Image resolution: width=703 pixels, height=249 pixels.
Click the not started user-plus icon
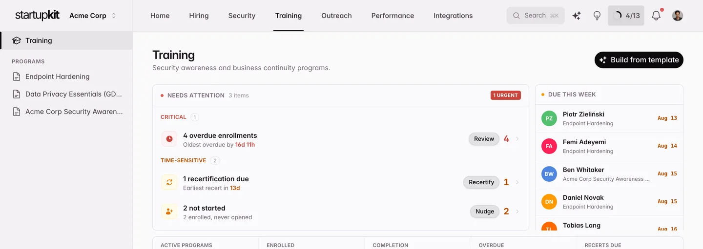(x=169, y=211)
